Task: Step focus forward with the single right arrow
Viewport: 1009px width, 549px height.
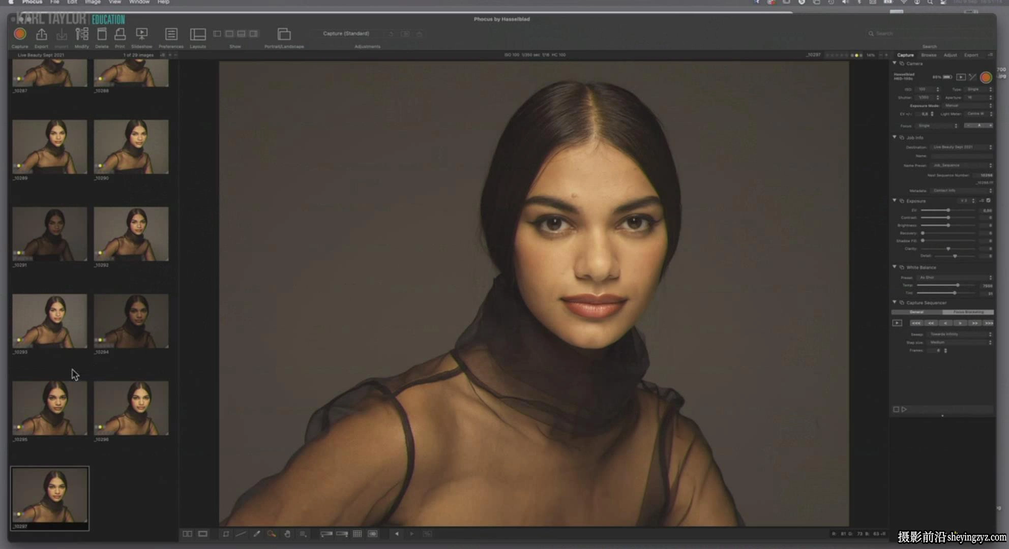Action: click(x=960, y=323)
